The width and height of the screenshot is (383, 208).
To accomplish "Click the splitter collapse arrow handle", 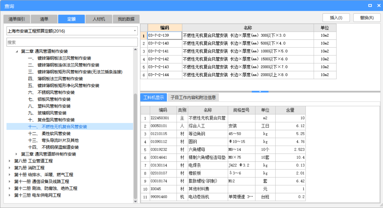I will point(260,92).
